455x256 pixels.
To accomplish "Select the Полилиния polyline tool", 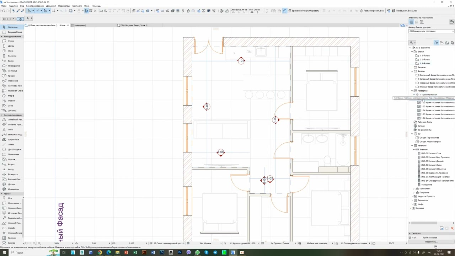I will [13, 154].
